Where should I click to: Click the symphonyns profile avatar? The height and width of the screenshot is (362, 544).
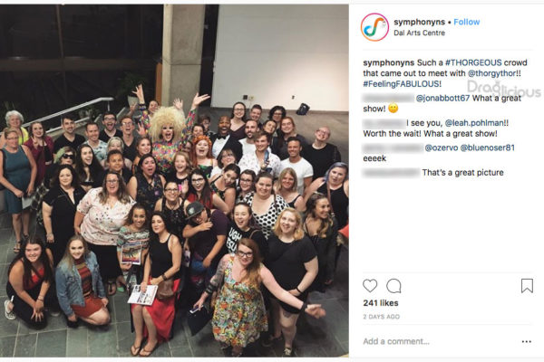(x=374, y=27)
